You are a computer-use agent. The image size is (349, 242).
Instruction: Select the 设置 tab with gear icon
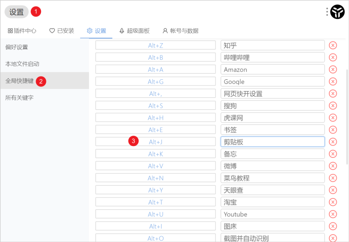pyautogui.click(x=96, y=31)
